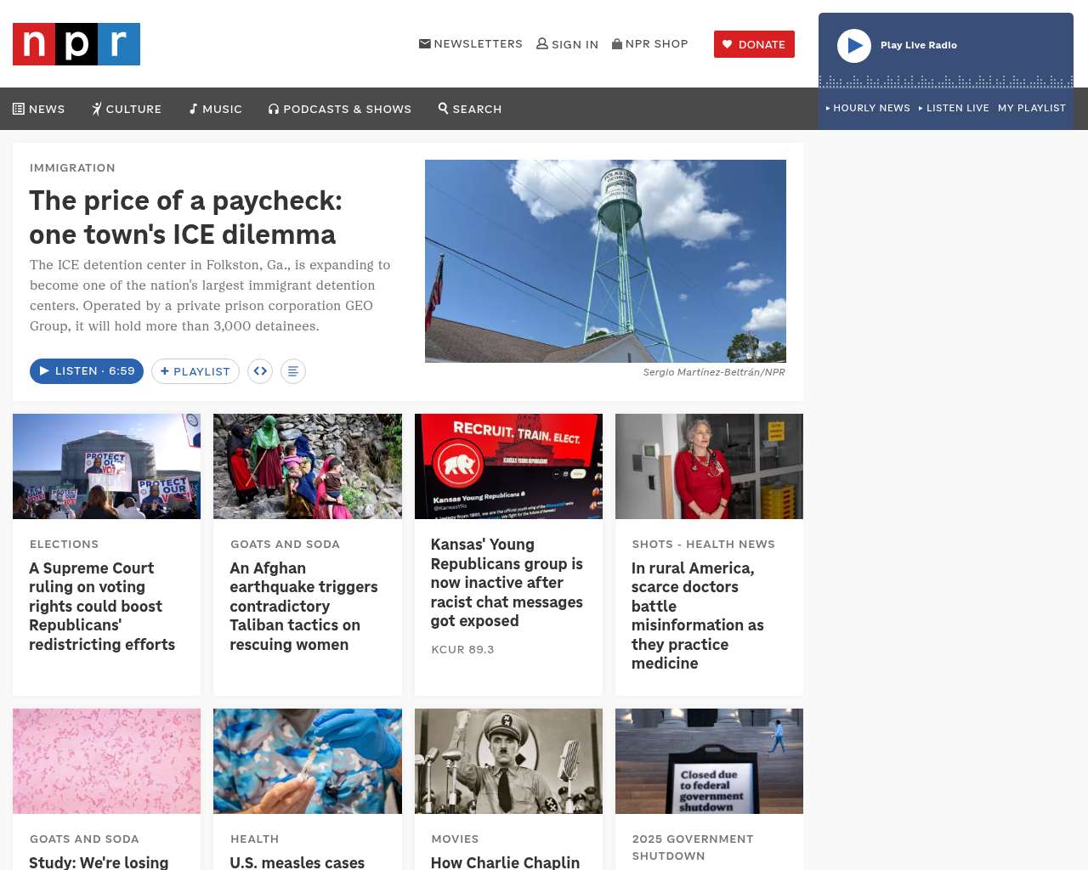Open the Elections category link

coord(64,544)
